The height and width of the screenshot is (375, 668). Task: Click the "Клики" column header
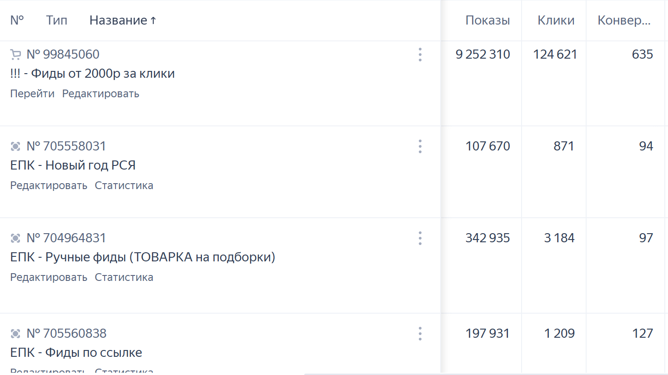(x=556, y=20)
